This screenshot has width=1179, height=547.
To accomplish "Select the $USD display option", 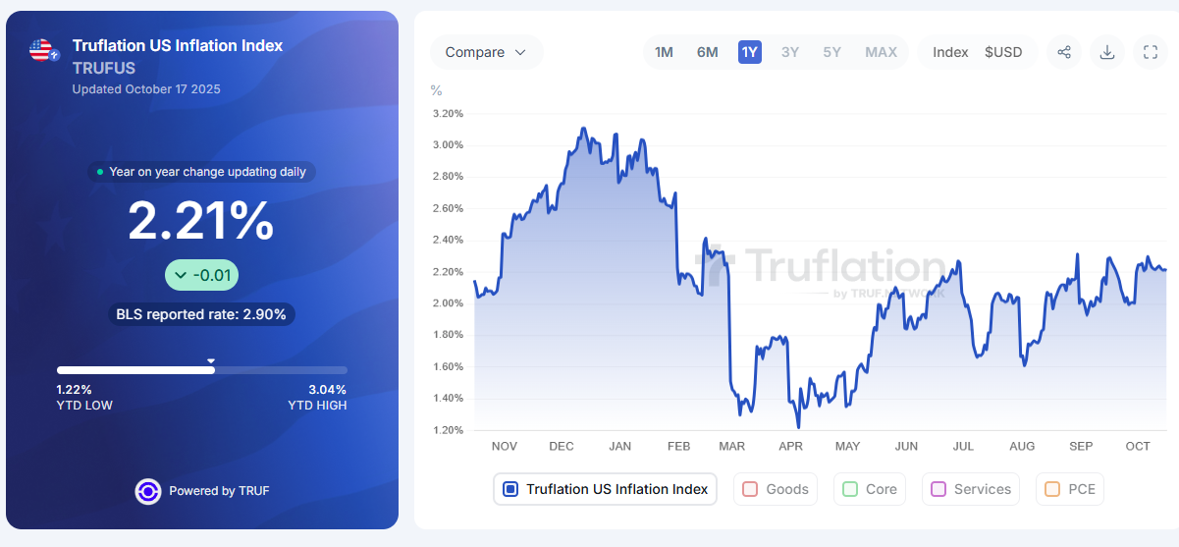I will coord(1003,52).
